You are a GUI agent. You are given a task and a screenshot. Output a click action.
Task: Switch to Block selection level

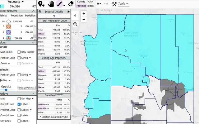click(90, 6)
